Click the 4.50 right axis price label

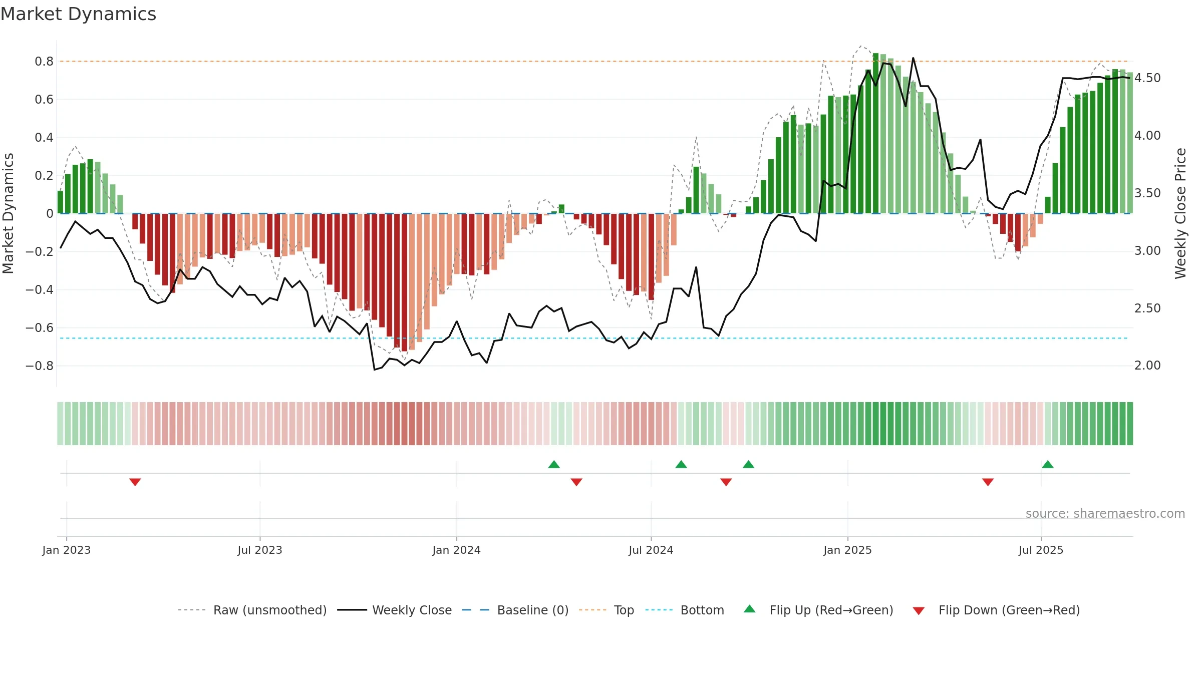pos(1147,78)
